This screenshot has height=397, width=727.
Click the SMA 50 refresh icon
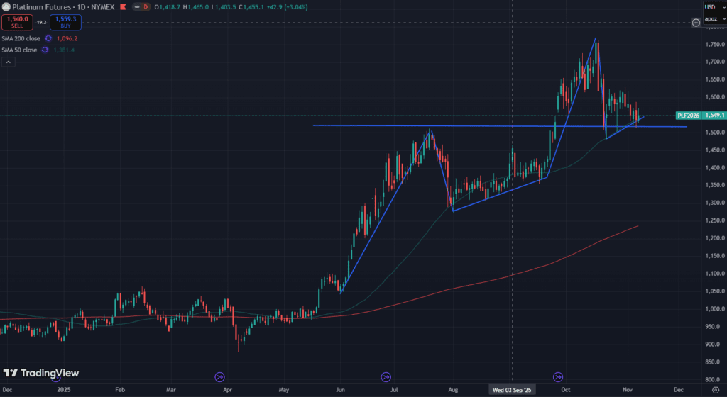[45, 50]
